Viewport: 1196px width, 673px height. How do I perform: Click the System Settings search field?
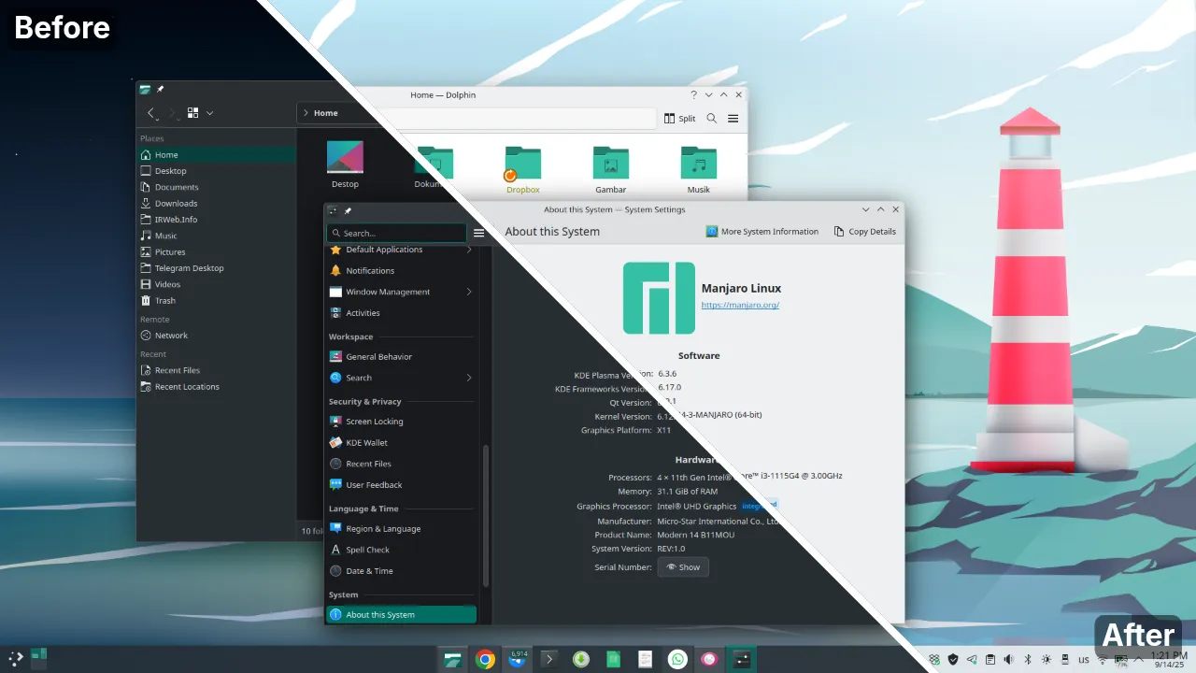[397, 233]
